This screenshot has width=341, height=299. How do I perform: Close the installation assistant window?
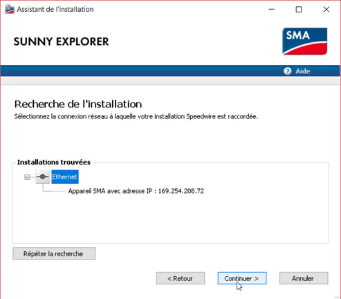point(326,10)
